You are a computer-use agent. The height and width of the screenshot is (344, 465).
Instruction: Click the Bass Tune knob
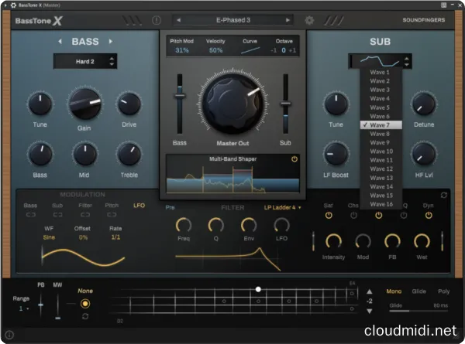(40, 104)
